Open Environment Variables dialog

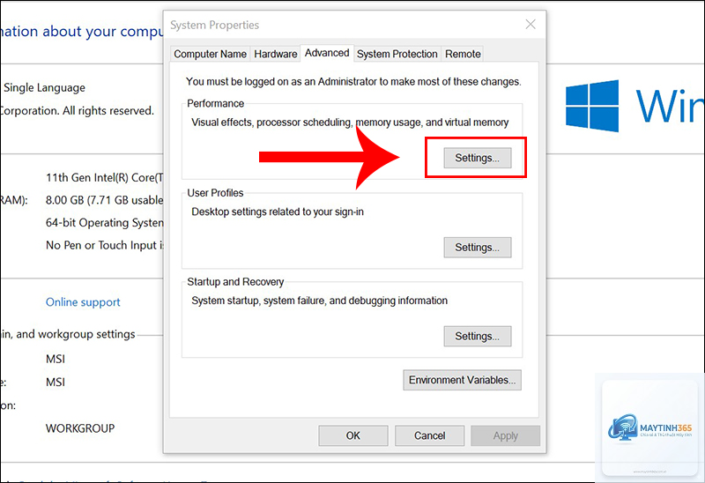point(462,380)
